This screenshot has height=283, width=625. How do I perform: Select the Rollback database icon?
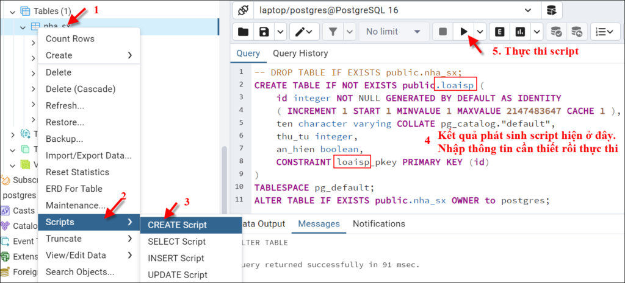pyautogui.click(x=577, y=32)
